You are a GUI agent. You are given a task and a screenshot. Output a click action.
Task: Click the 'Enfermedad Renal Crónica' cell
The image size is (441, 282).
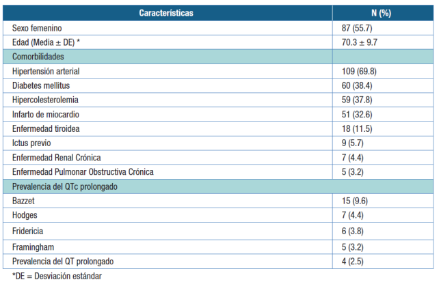[55, 157]
